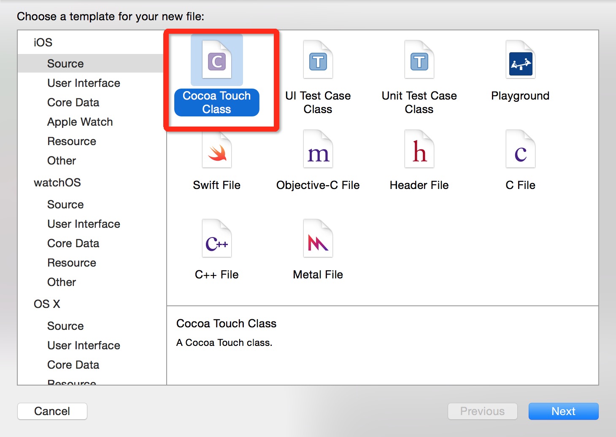Click the C File label
The image size is (616, 437).
[521, 185]
